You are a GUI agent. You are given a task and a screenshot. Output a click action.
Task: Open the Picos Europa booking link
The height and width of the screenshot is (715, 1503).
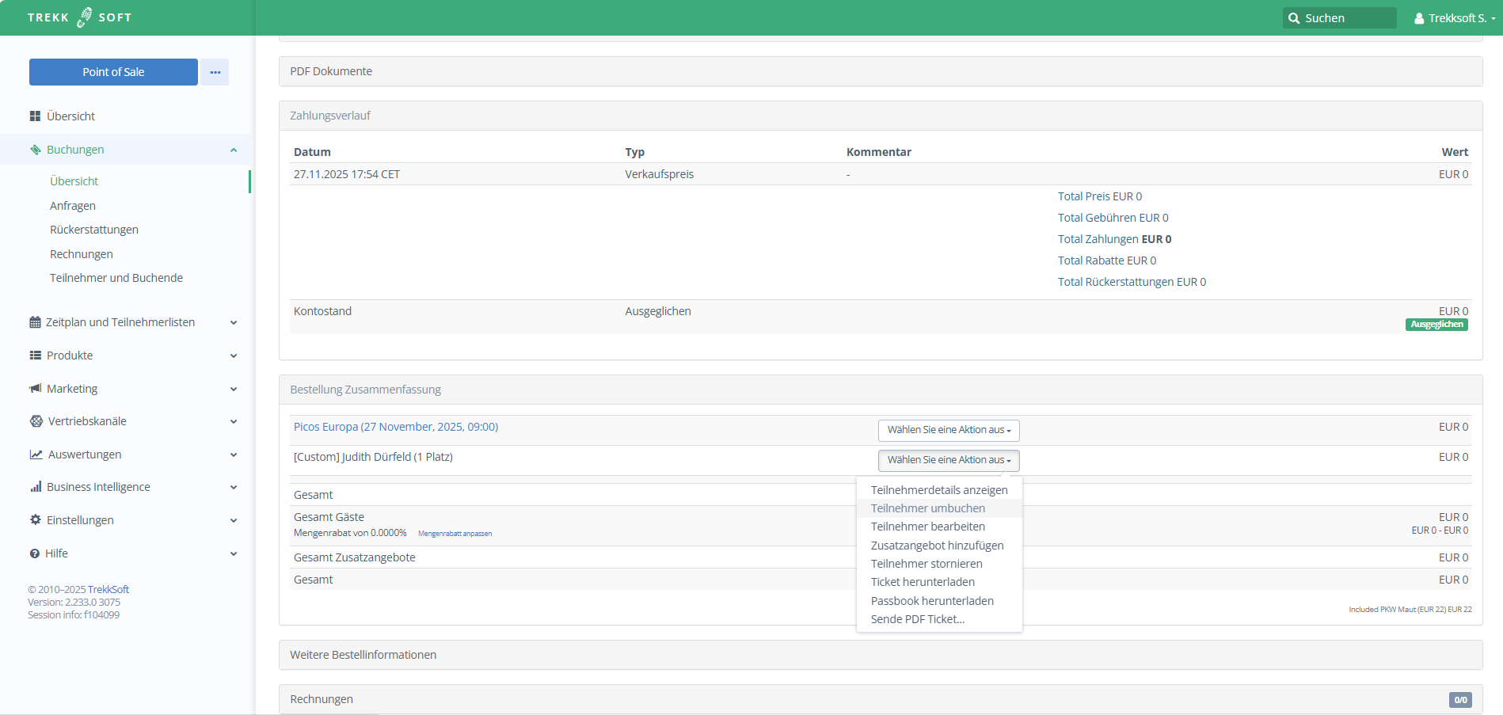click(395, 427)
